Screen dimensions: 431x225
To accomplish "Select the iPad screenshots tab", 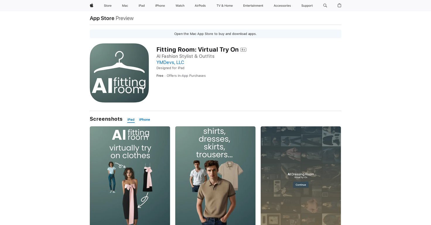I will [131, 120].
